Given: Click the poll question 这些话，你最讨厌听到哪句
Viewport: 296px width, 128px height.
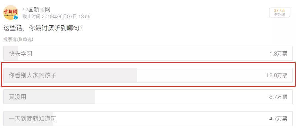Looking at the screenshot, I should click(43, 28).
